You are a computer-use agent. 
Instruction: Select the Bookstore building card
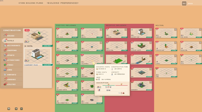coord(191,46)
